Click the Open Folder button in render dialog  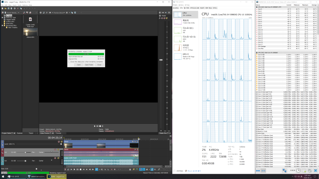point(89,64)
